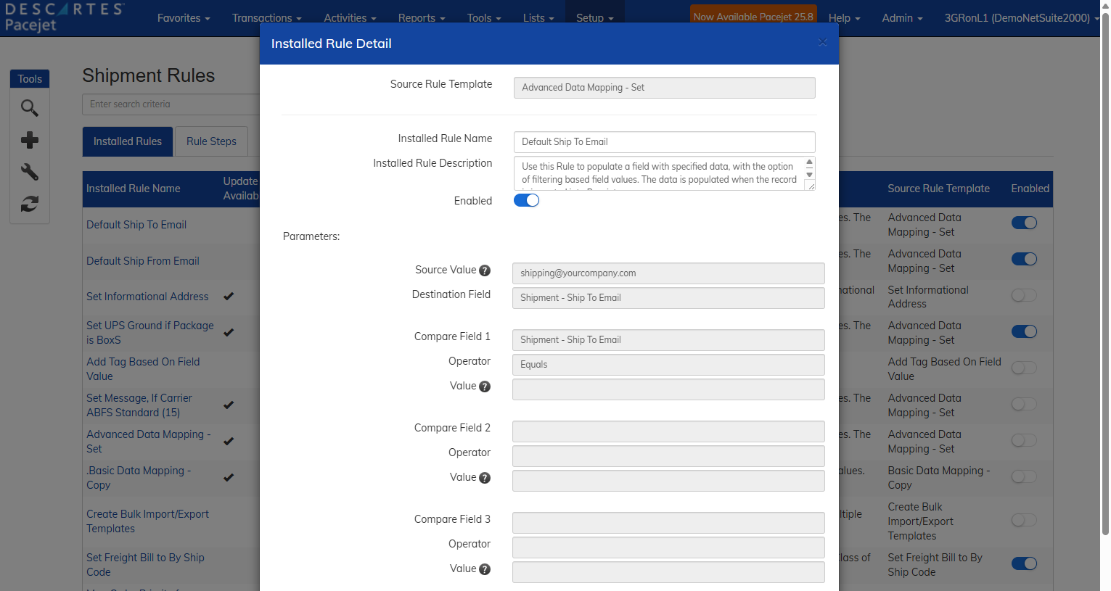Open help for Compare Field 1 Value
Screen dimensions: 1111x591
click(x=485, y=386)
